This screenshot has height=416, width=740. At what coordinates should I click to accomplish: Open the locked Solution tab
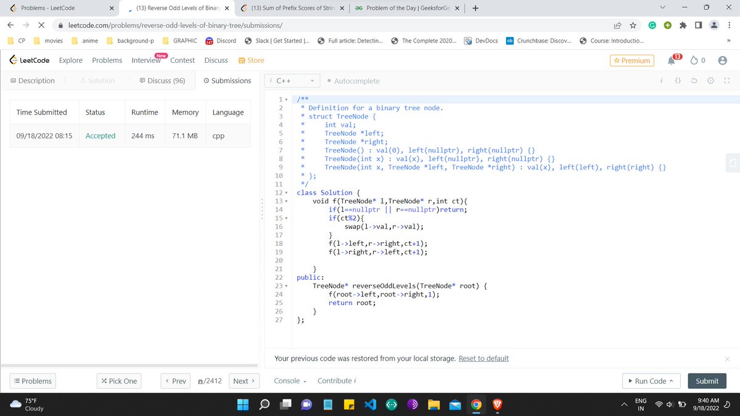(98, 81)
